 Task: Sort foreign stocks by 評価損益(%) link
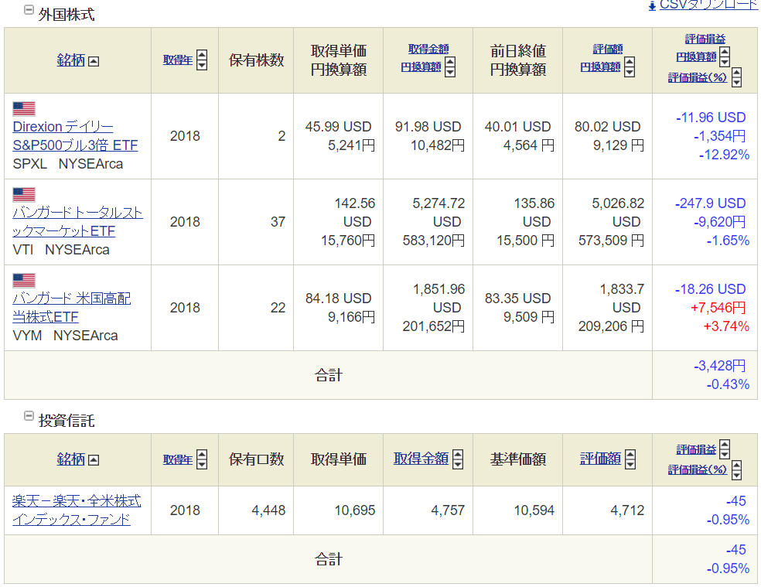(698, 77)
